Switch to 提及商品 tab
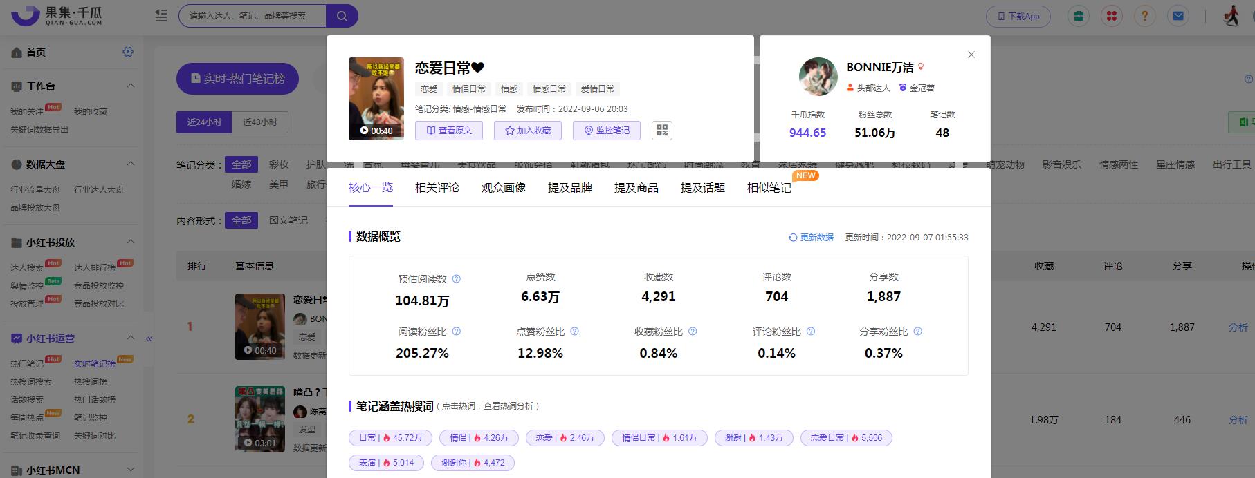The height and width of the screenshot is (478, 1255). [636, 187]
